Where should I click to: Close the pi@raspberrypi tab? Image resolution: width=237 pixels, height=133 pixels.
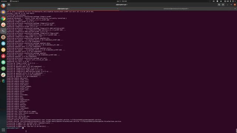(x=118, y=9)
